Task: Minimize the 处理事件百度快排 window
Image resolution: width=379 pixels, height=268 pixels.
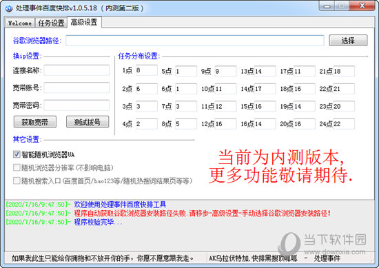Action: [327, 6]
